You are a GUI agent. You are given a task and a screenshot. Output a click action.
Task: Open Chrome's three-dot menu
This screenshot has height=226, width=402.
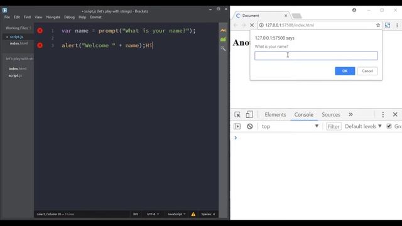(397, 25)
